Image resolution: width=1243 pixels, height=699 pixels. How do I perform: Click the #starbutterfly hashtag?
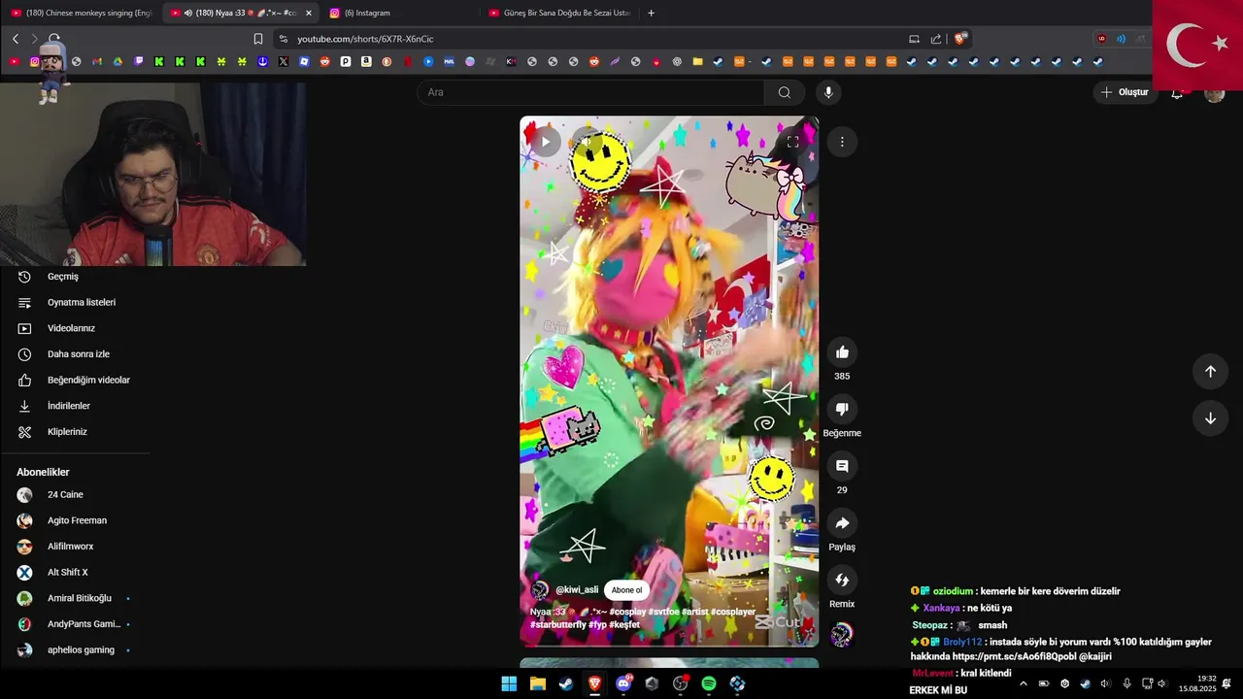click(558, 624)
